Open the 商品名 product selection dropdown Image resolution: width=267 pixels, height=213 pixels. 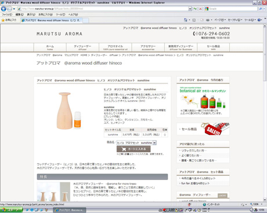pyautogui.click(x=136, y=143)
